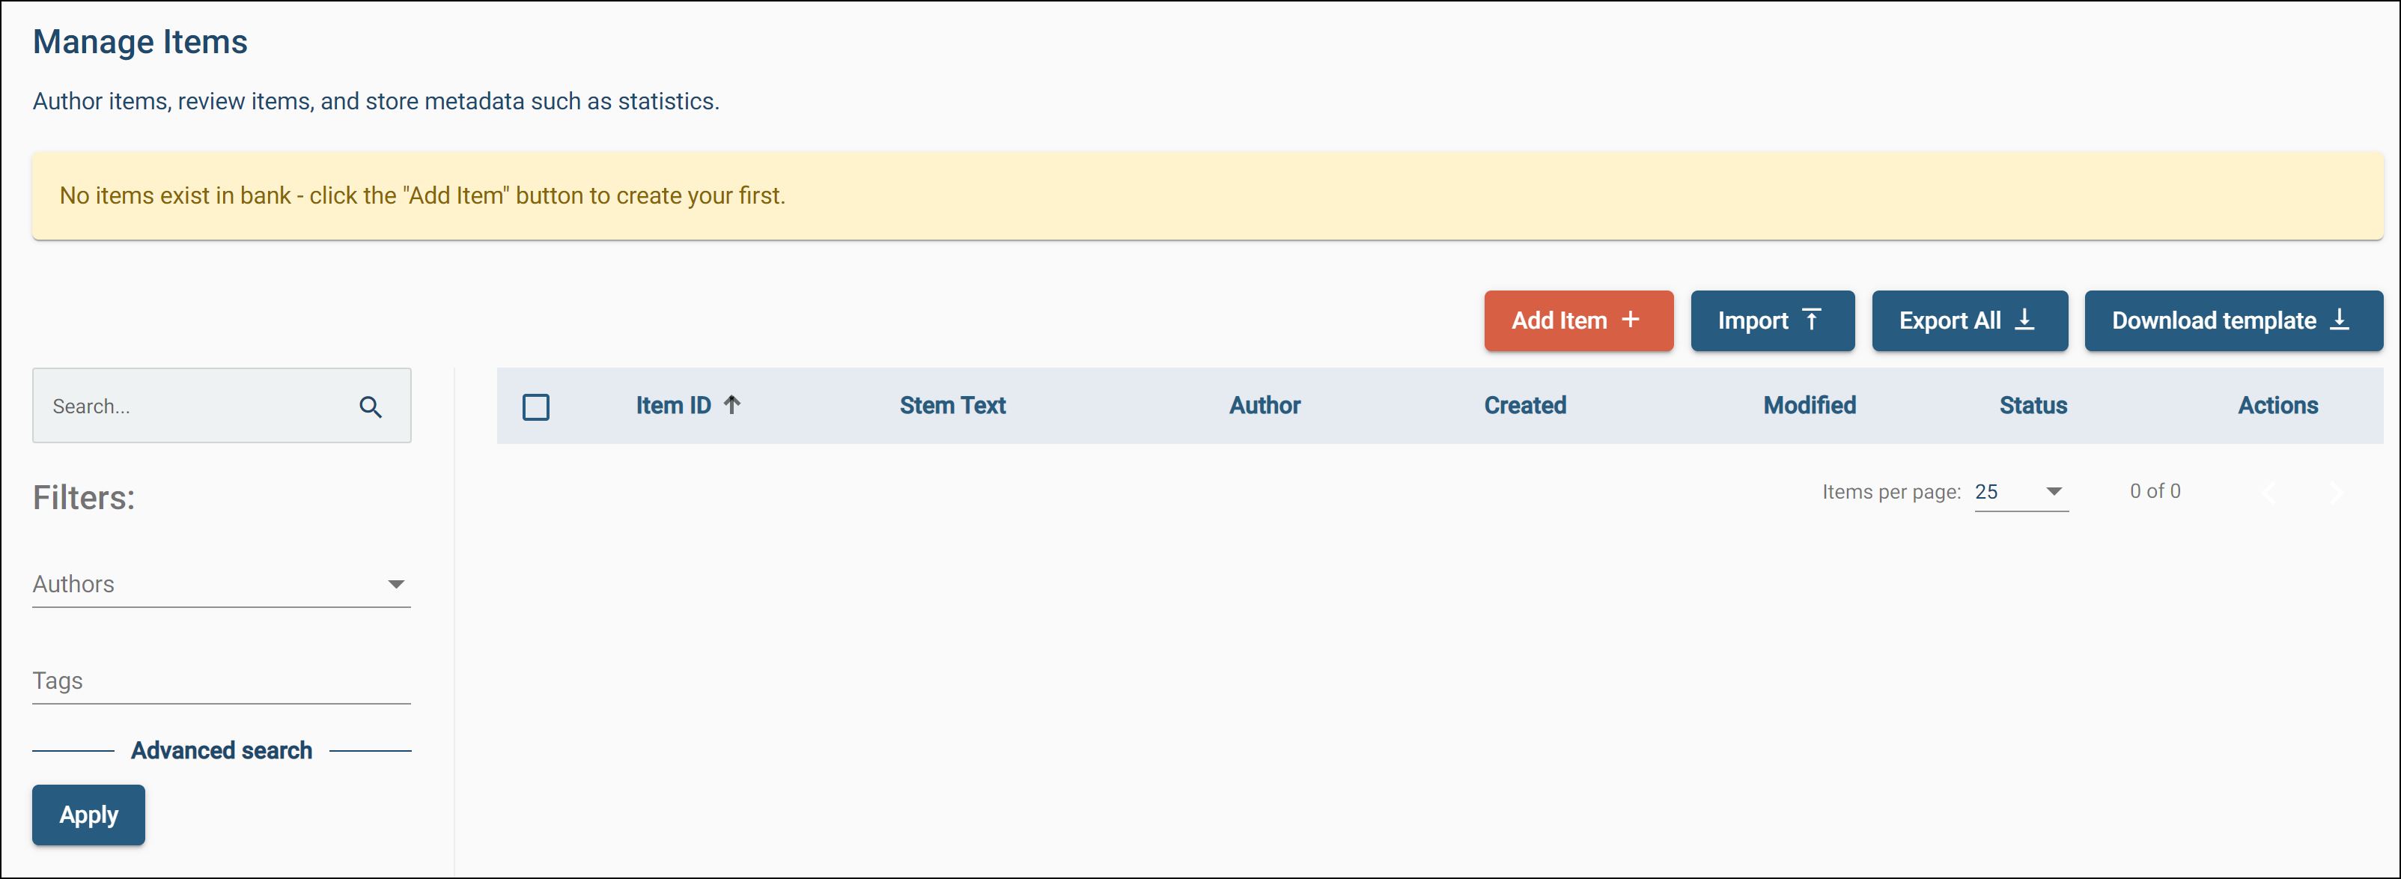Sort by the Created column header

(1524, 406)
